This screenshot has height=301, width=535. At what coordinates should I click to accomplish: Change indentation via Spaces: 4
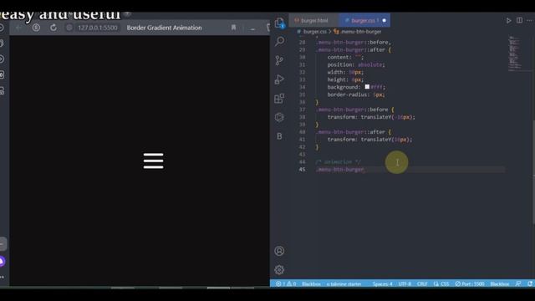point(383,284)
